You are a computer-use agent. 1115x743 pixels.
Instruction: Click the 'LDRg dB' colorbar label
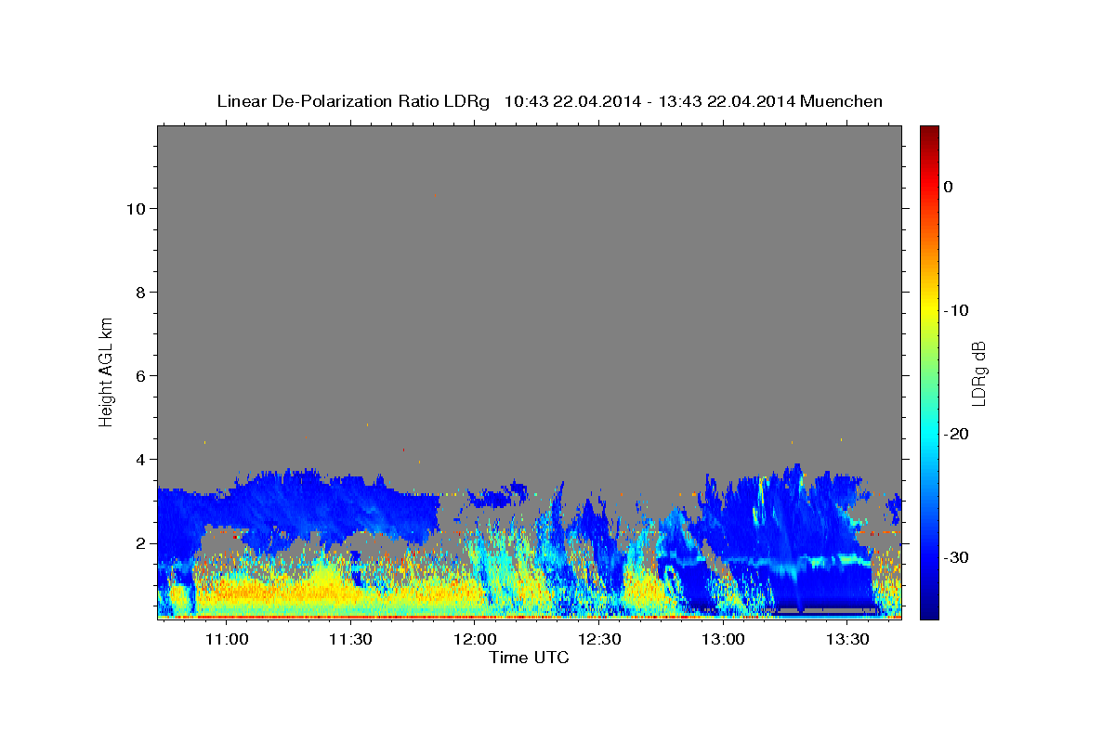pos(977,371)
